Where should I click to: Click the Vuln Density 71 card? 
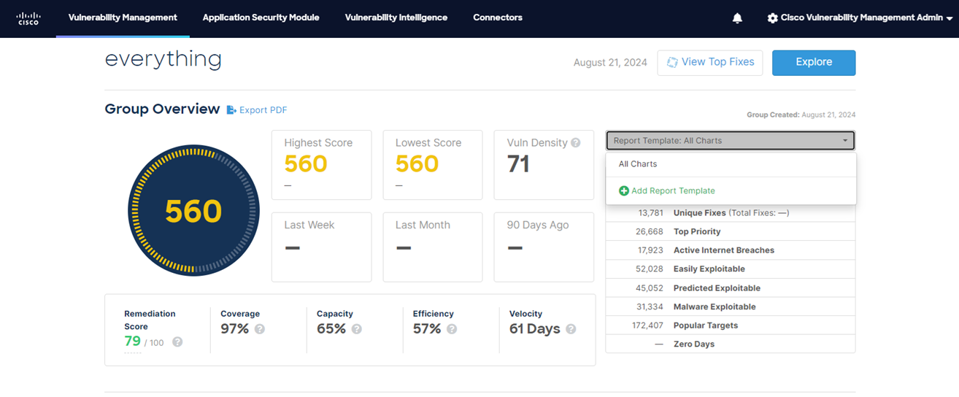(x=544, y=165)
